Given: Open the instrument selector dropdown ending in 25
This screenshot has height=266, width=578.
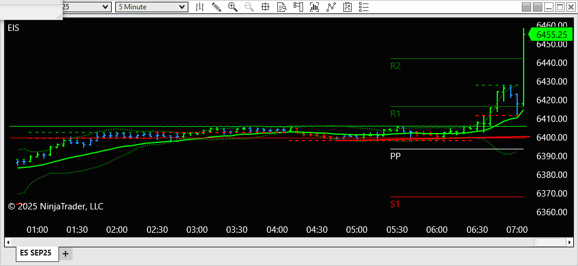Looking at the screenshot, I should (87, 7).
